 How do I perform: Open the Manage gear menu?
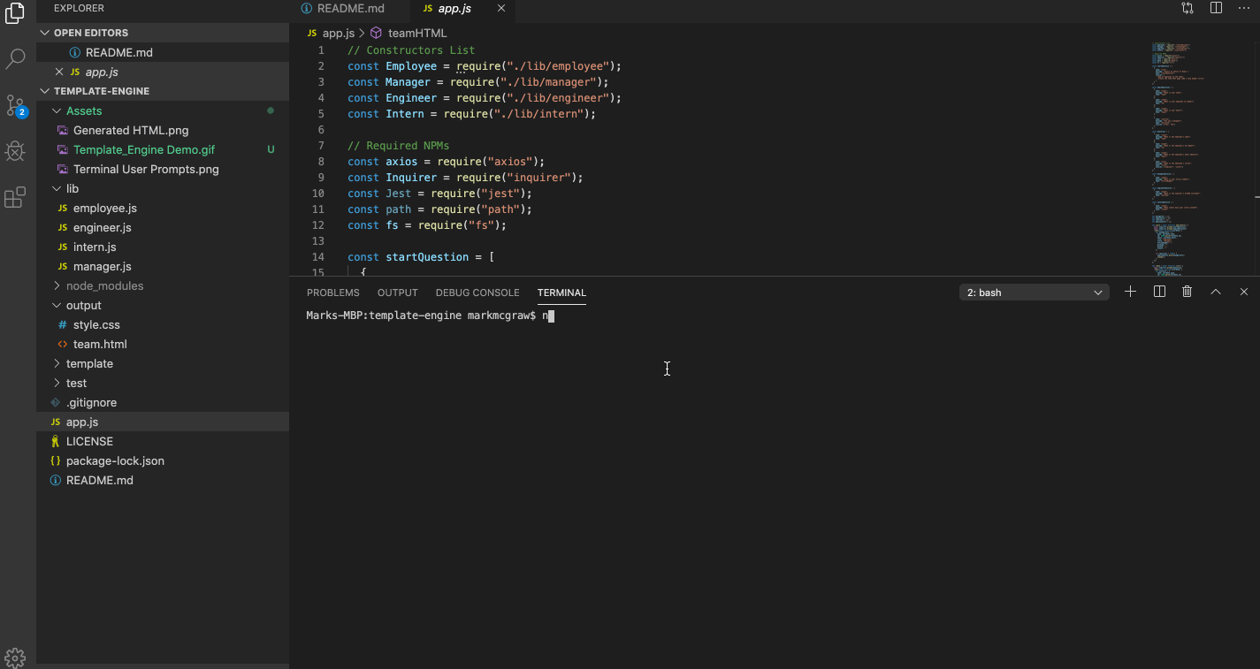[x=15, y=657]
